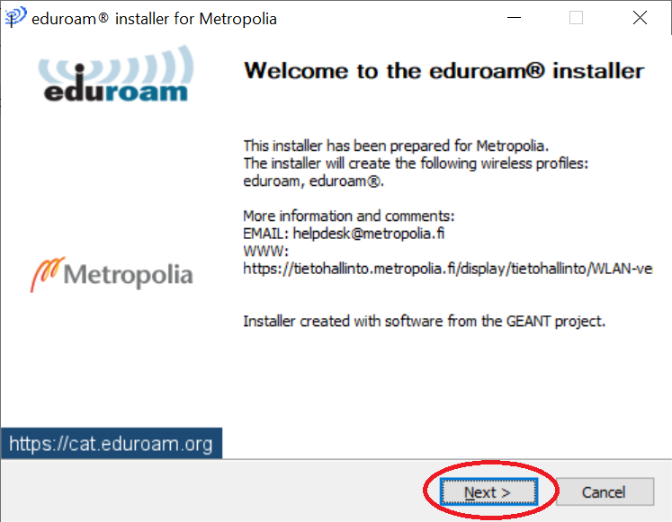Click the Next > button
Screen dimensions: 672x522
[488, 492]
